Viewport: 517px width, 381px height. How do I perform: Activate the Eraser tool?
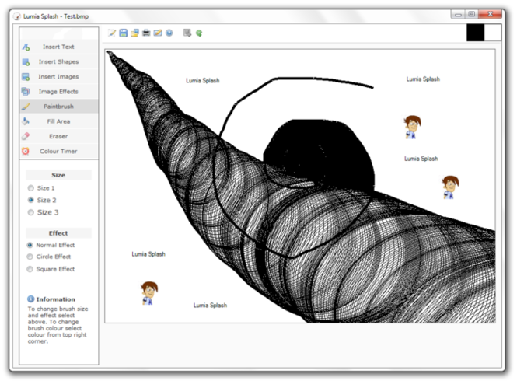(x=58, y=136)
